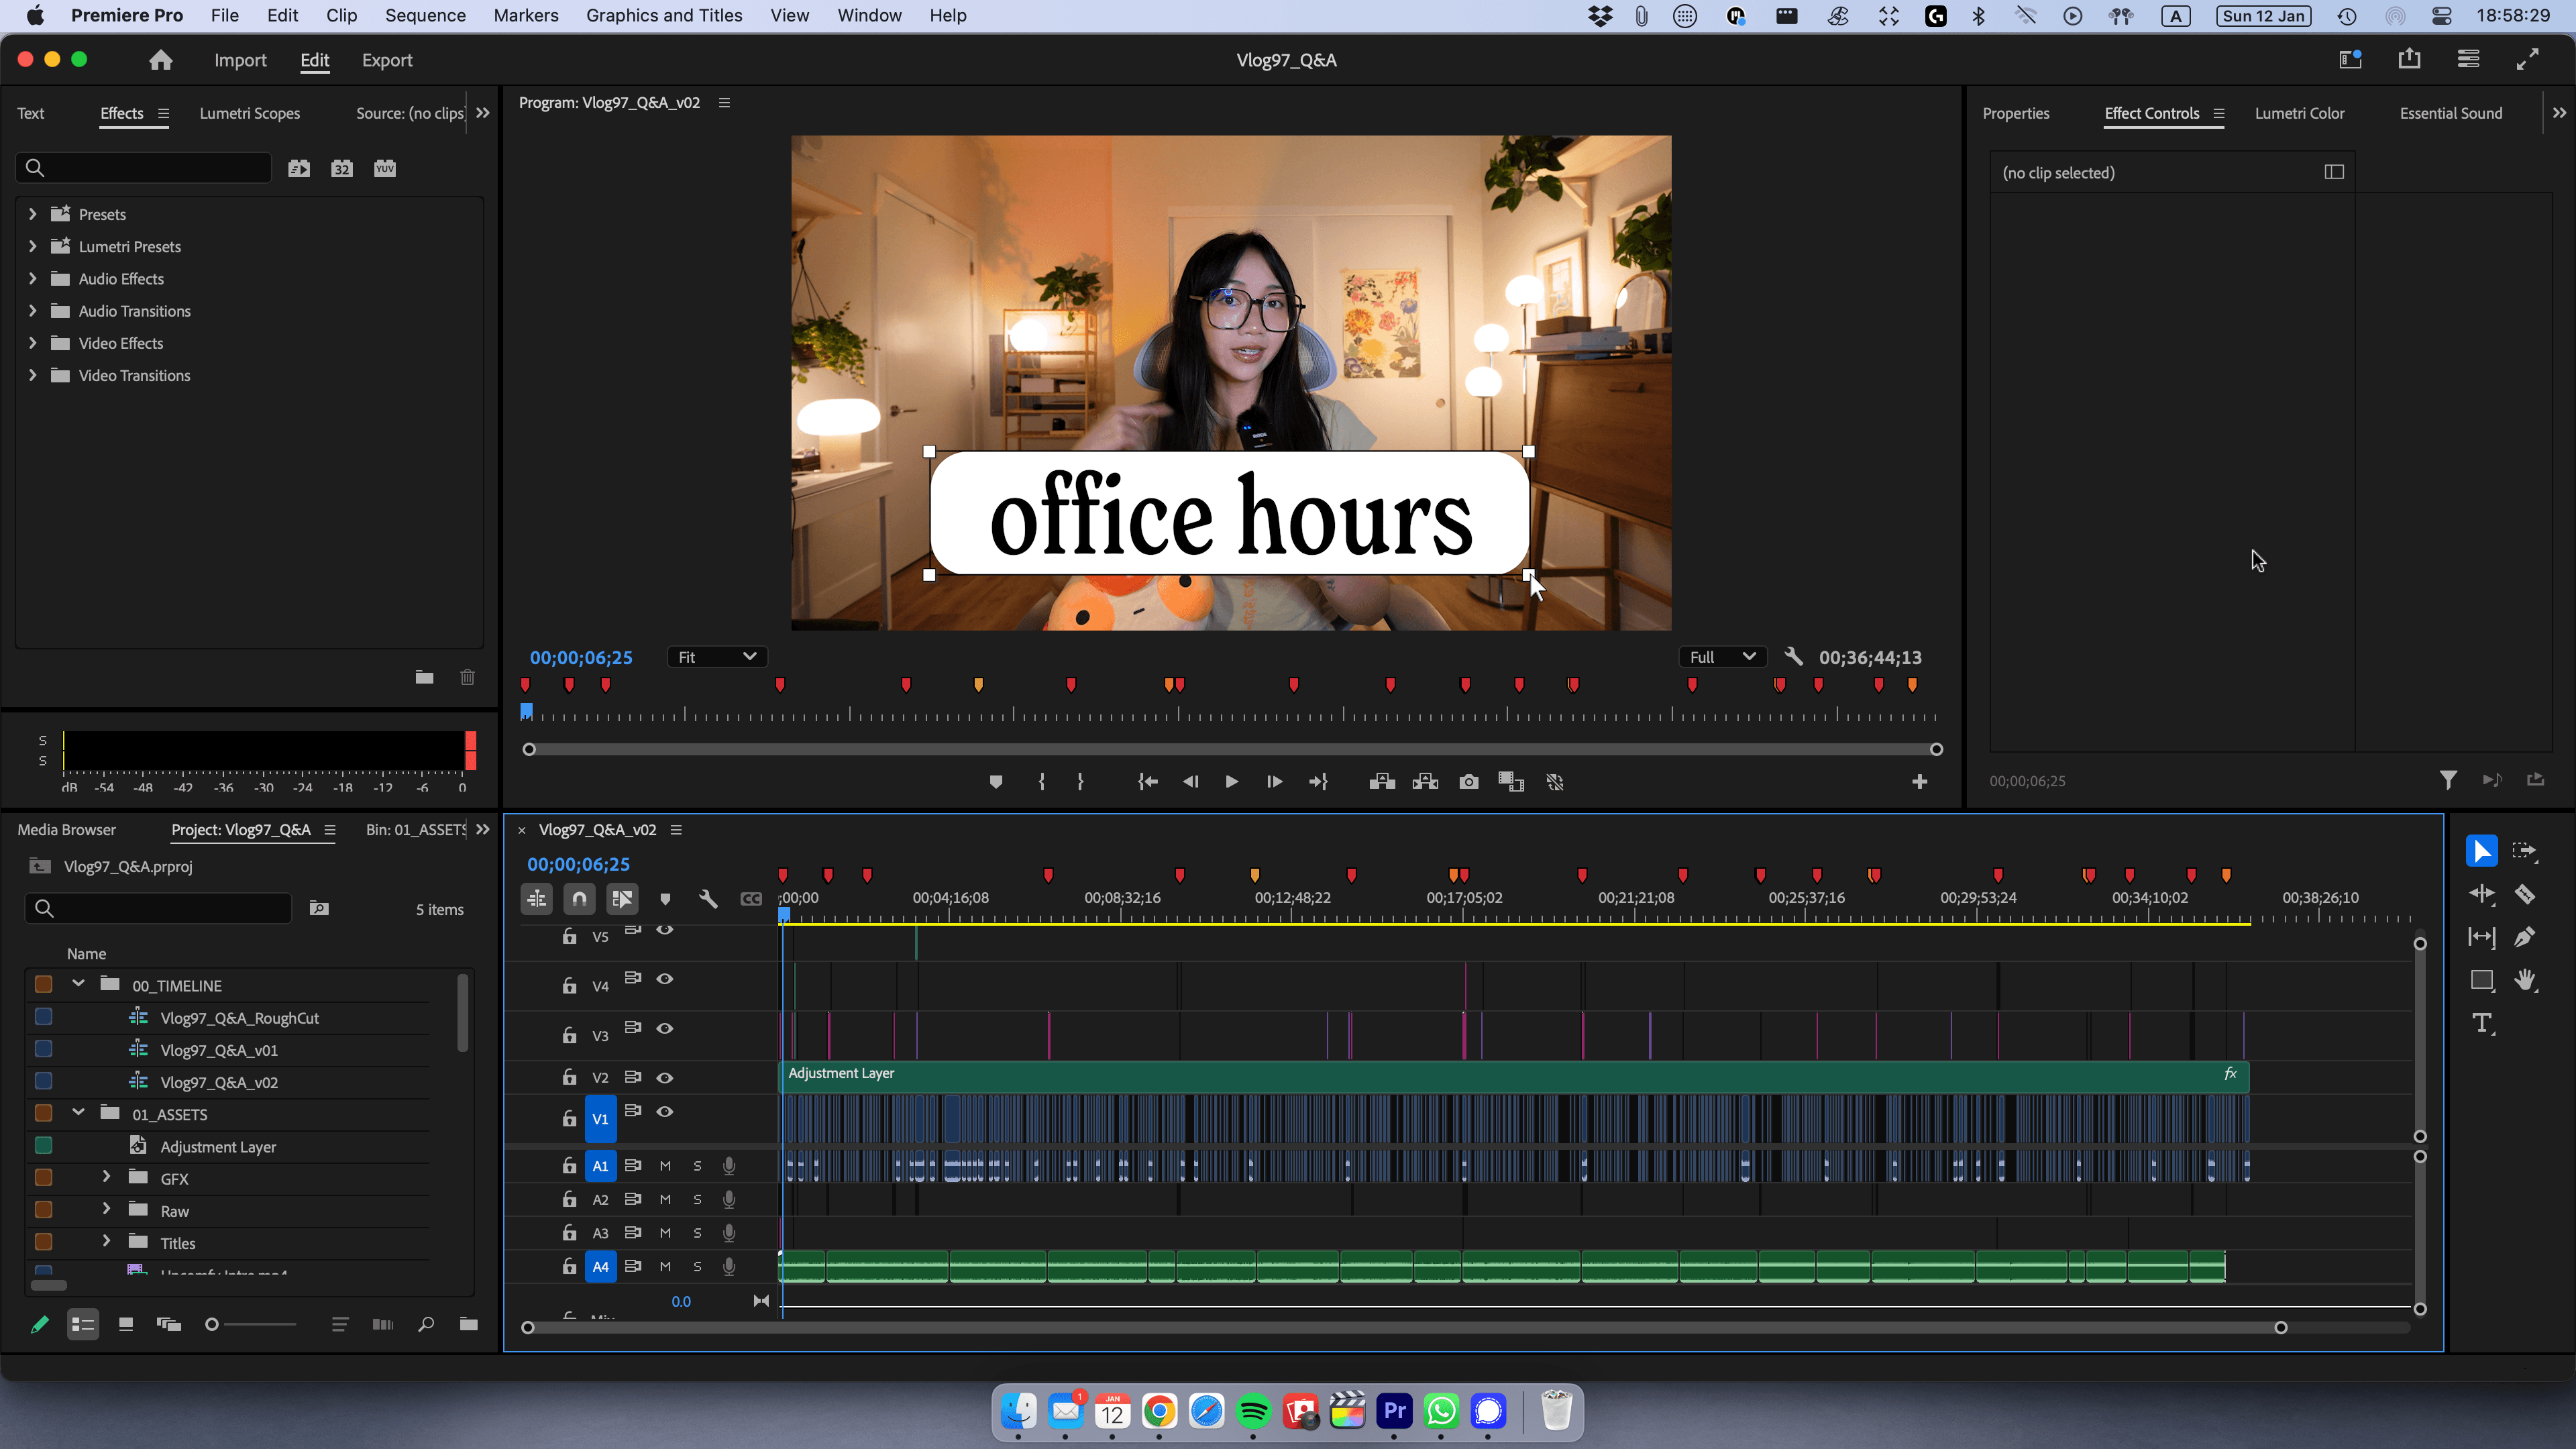Click New Bin icon in Project panel
Image resolution: width=2576 pixels, height=1449 pixels.
click(468, 1324)
